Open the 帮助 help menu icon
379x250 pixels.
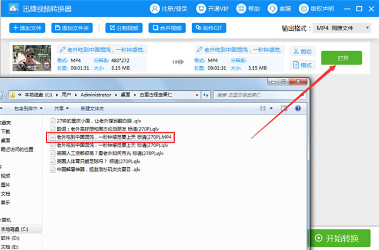(241, 9)
